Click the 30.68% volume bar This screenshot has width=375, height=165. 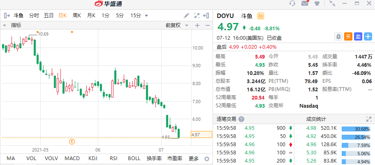pos(356,129)
